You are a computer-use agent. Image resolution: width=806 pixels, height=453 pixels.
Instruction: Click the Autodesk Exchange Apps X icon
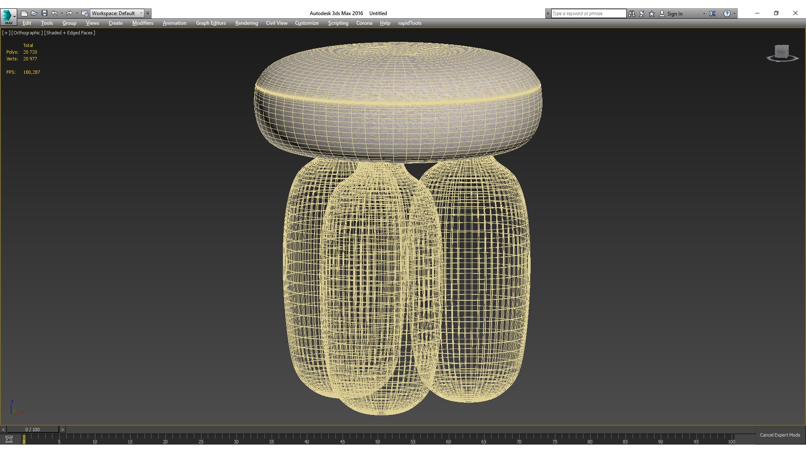click(x=712, y=13)
